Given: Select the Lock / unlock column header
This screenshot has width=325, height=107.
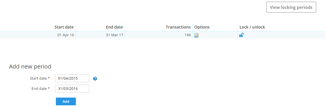Looking at the screenshot, I should (252, 27).
